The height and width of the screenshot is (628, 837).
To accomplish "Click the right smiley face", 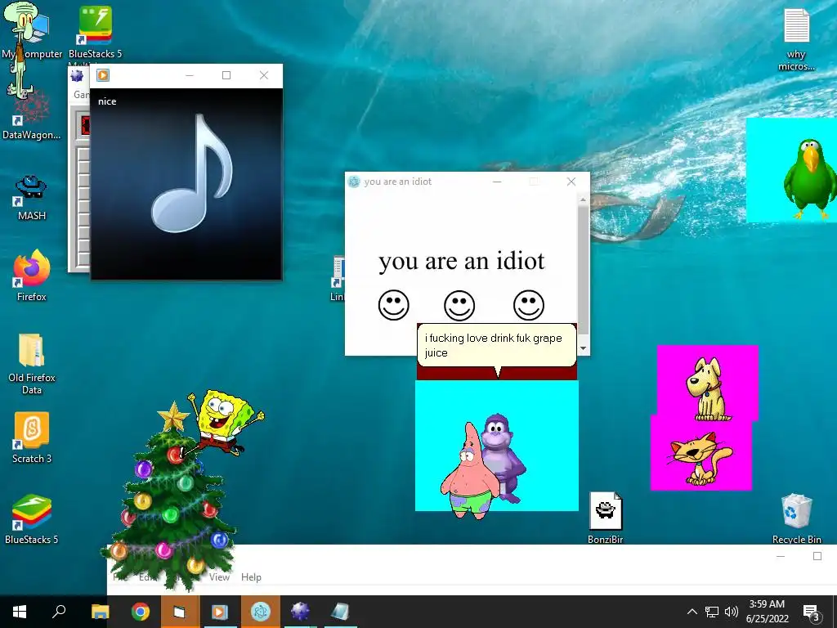I will tap(529, 306).
